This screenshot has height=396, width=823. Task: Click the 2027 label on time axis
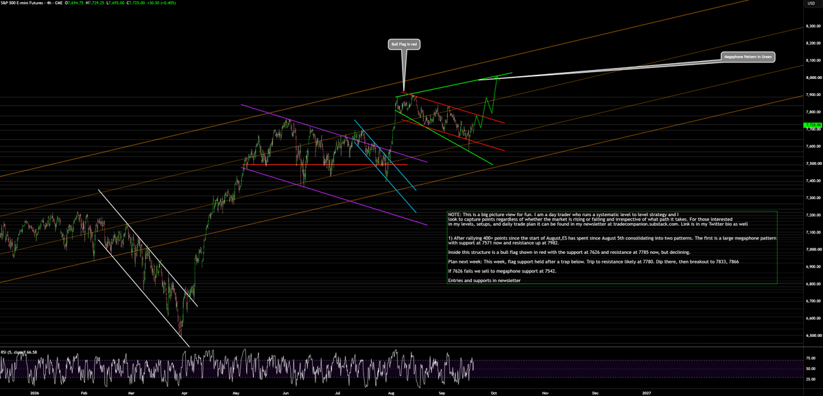(647, 393)
